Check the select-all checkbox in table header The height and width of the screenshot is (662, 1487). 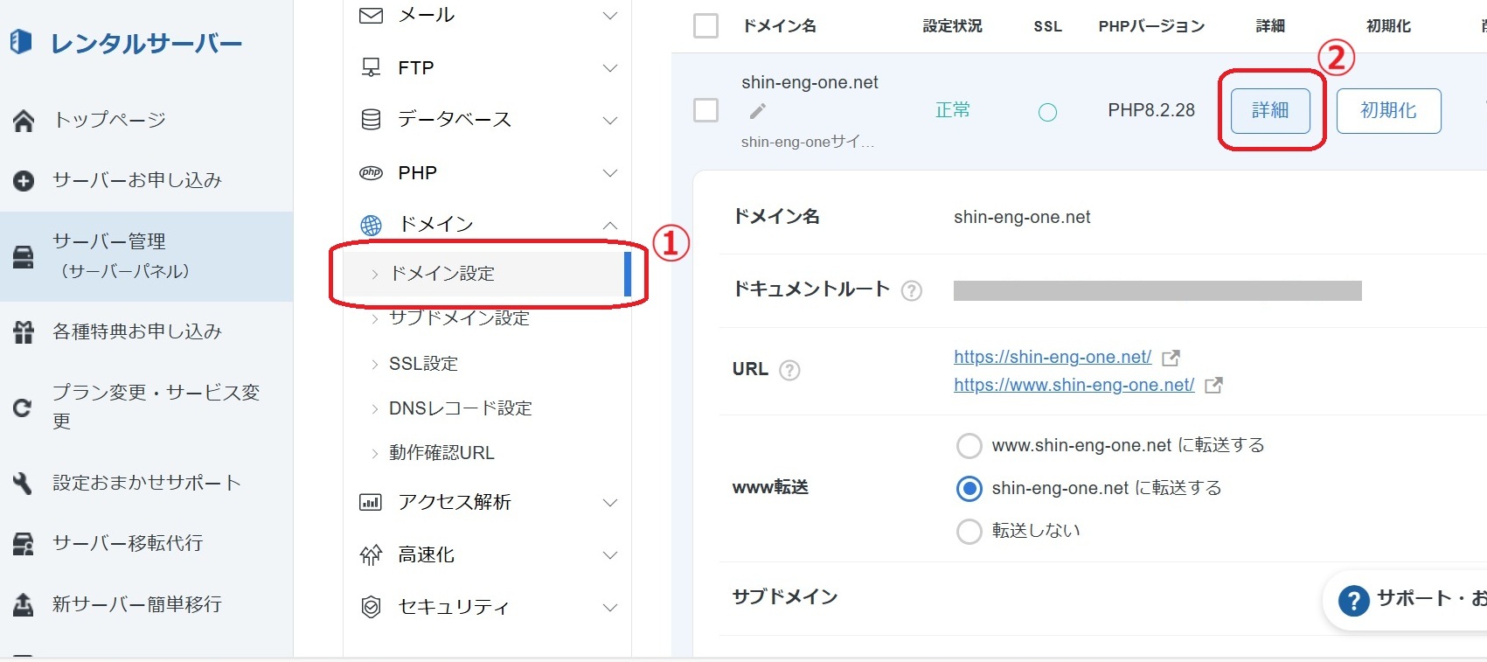tap(705, 25)
